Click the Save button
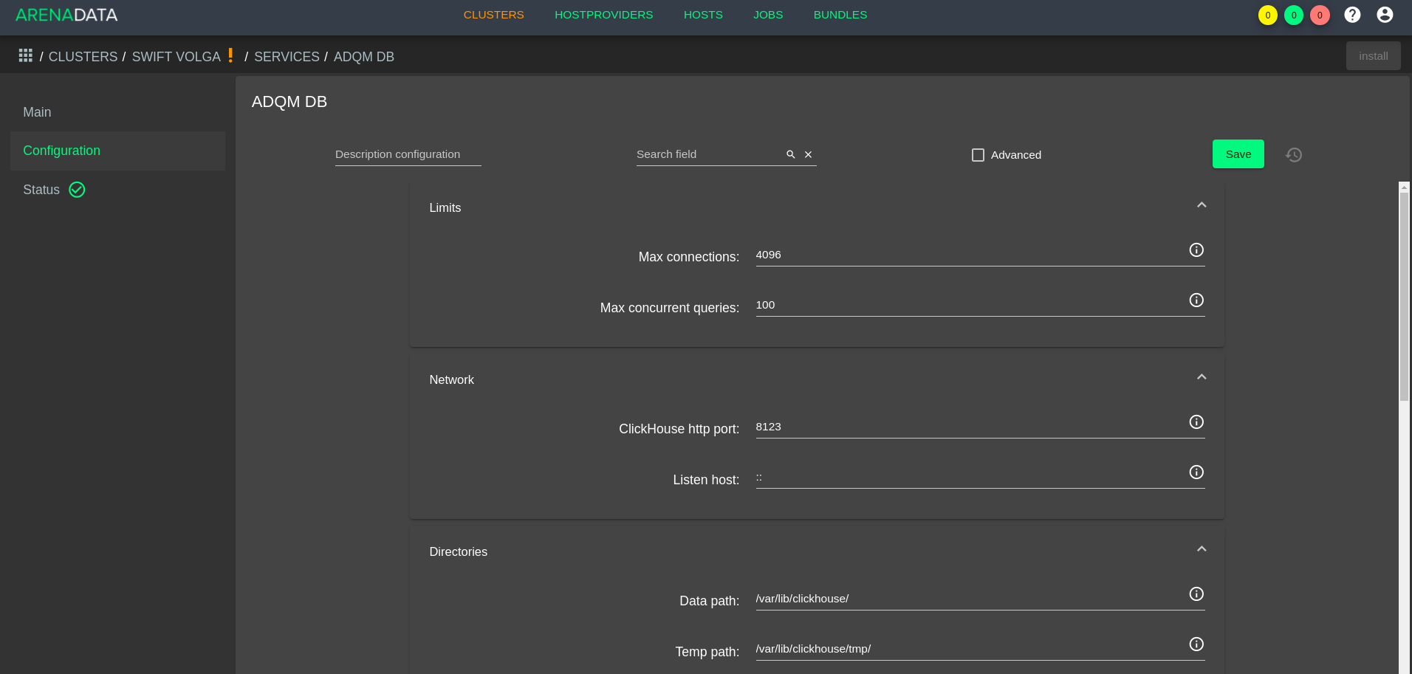Screen dimensions: 1412x674 coord(1238,154)
